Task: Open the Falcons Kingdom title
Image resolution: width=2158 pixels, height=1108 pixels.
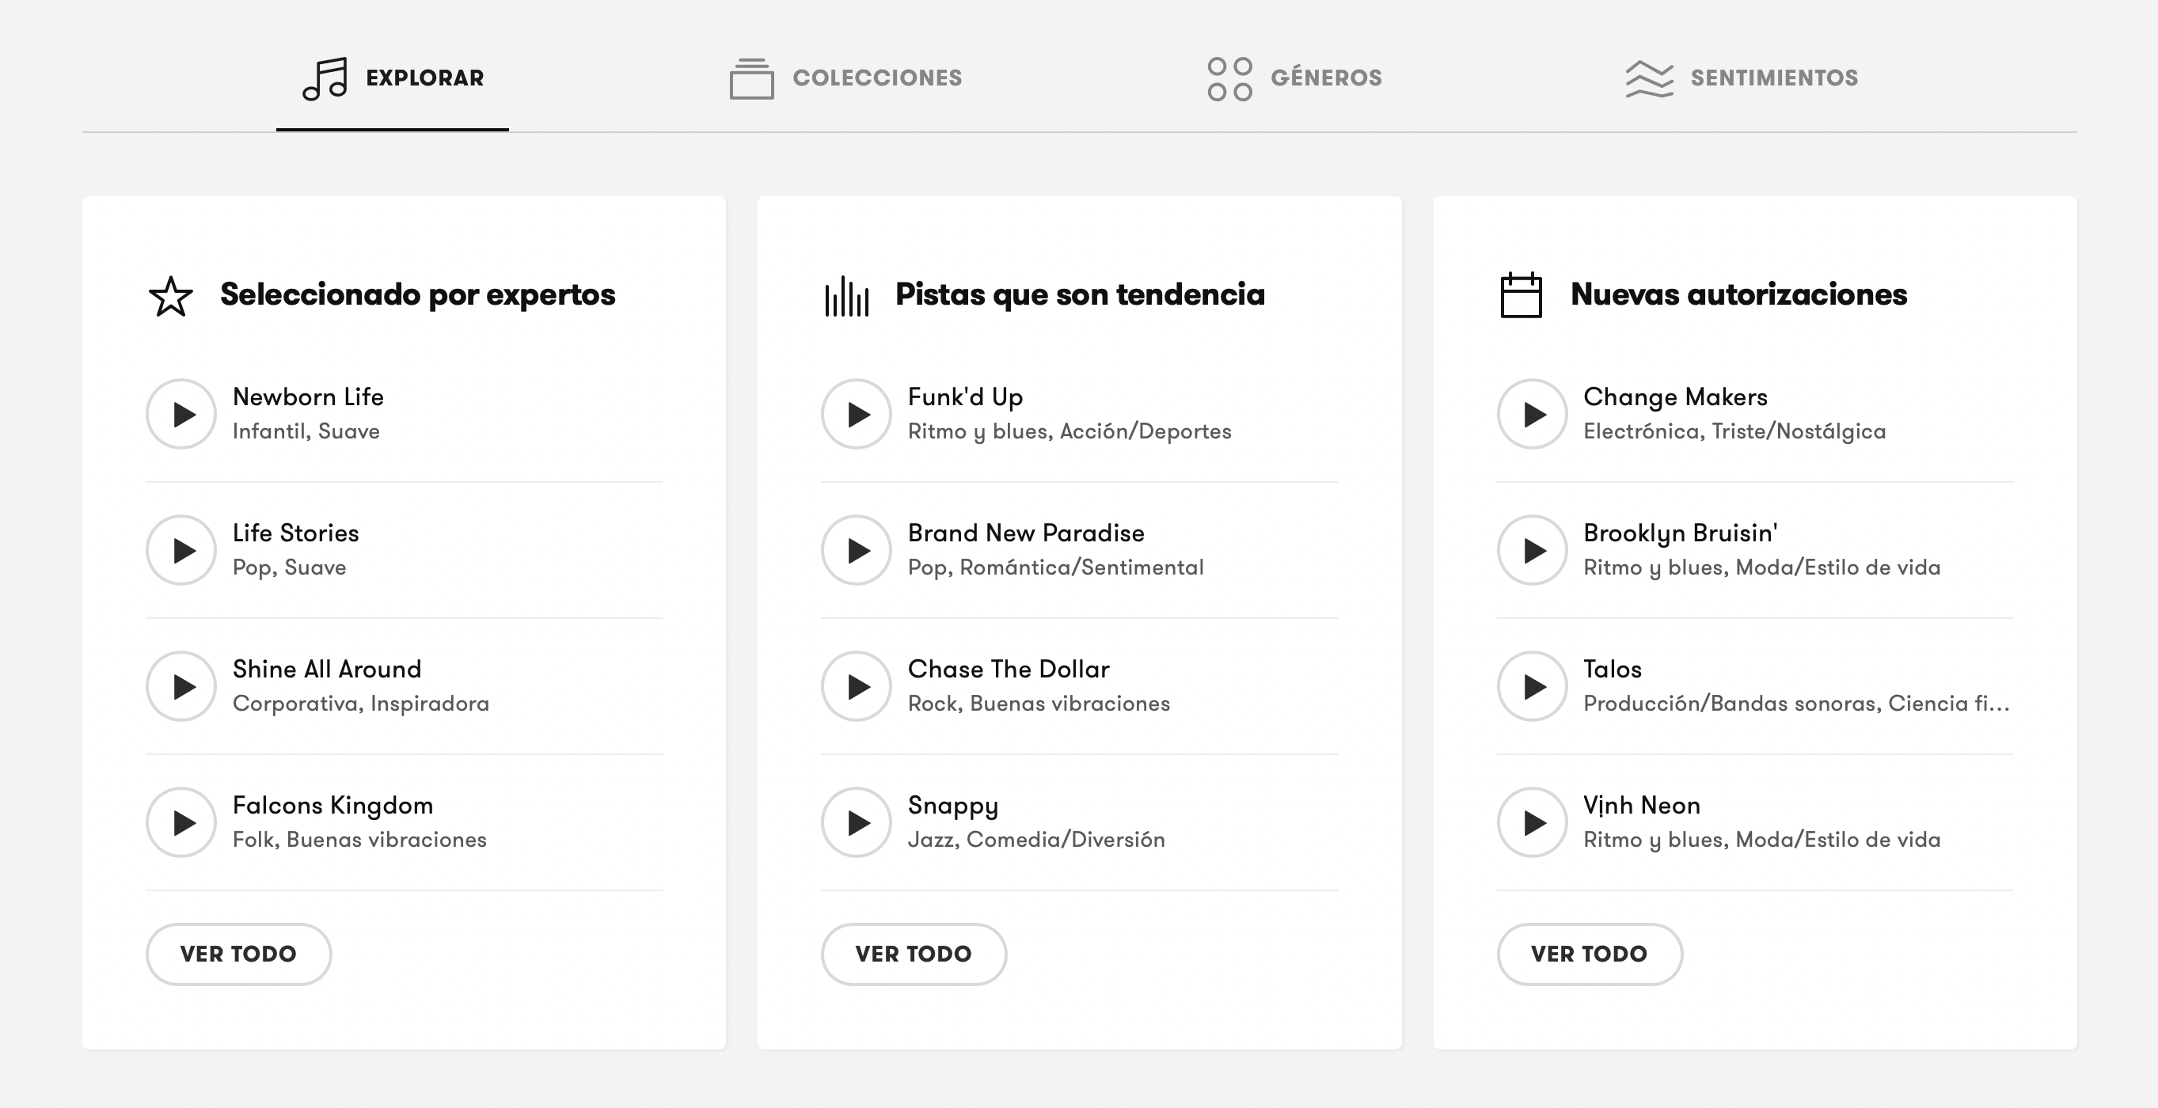Action: 332,806
